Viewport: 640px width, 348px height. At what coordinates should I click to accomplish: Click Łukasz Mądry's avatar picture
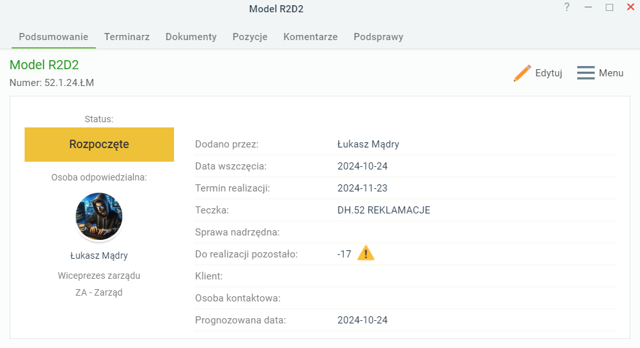click(99, 216)
